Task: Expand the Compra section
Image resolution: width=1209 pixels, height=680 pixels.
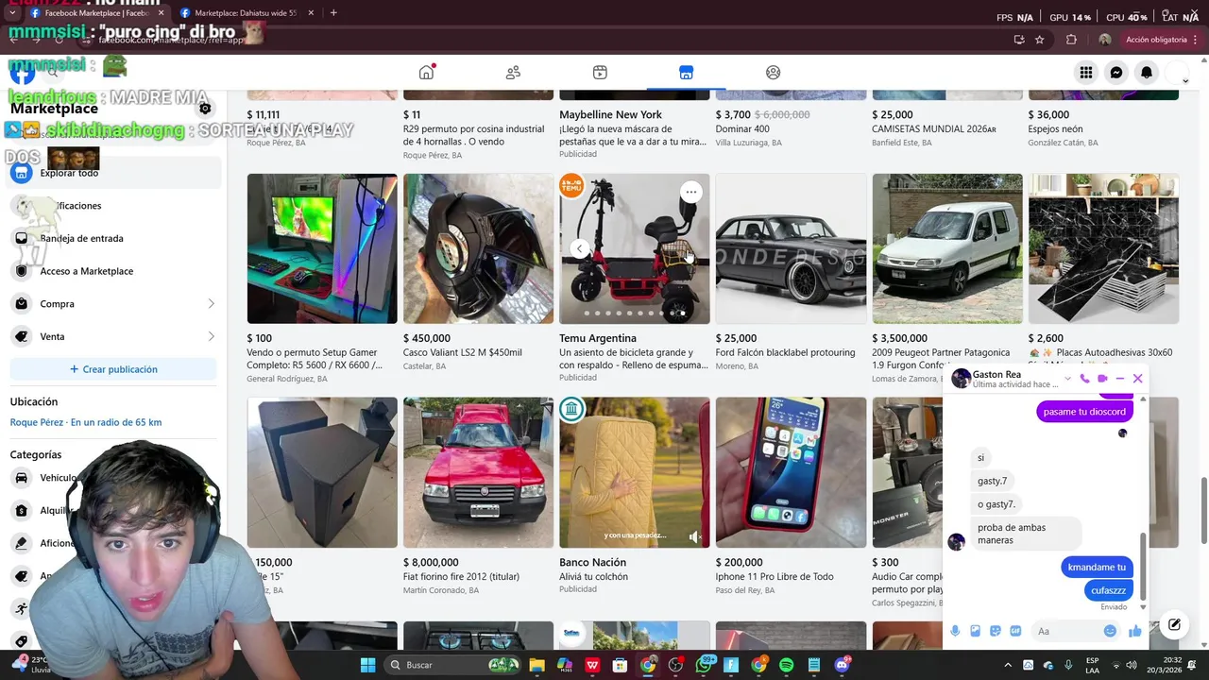Action: (x=113, y=304)
